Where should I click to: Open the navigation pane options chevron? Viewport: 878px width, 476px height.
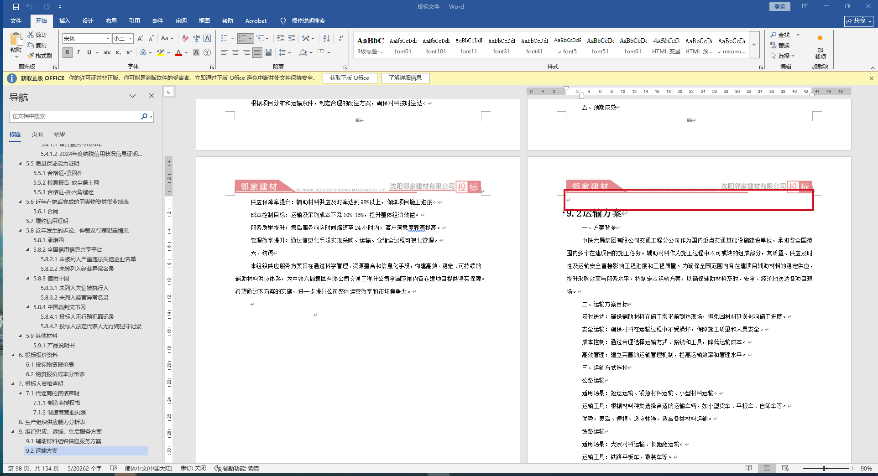click(x=133, y=96)
